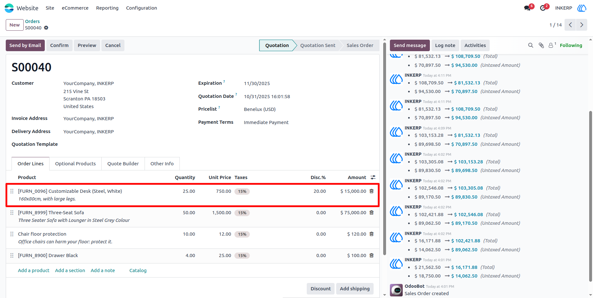Open the Configuration menu
This screenshot has width=593, height=298.
coord(141,8)
